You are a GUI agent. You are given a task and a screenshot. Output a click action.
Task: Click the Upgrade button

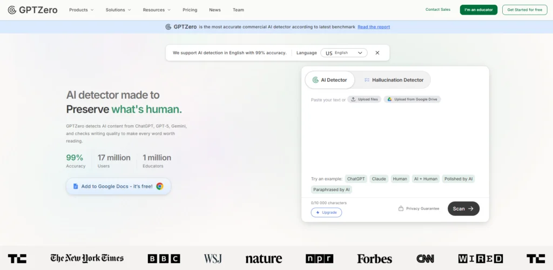[326, 213]
